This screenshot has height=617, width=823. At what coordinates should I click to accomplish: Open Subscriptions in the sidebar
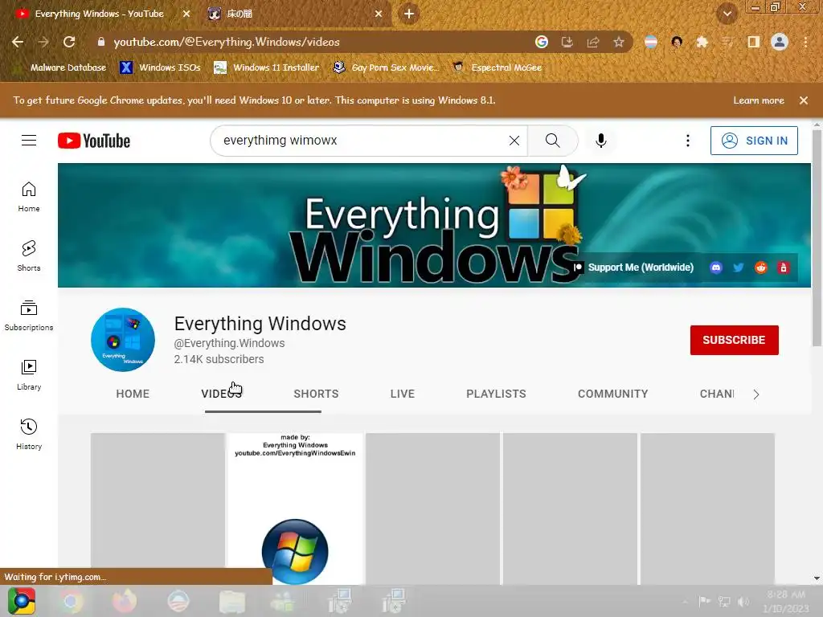[29, 315]
